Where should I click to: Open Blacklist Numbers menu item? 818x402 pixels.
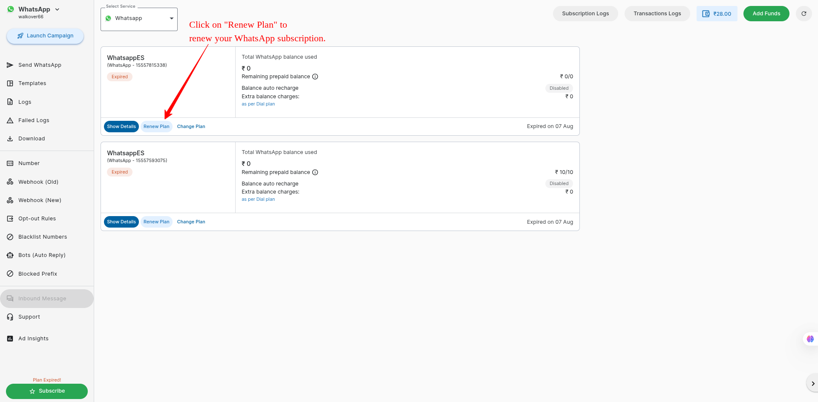click(47, 237)
